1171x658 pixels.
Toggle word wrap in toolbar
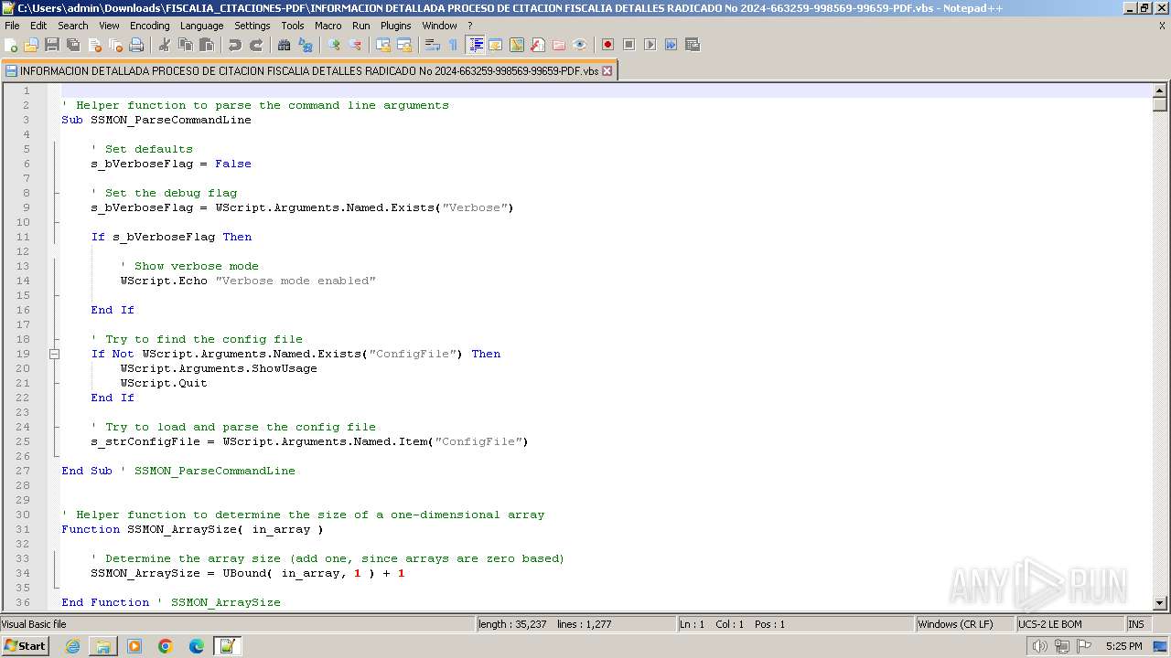(433, 45)
